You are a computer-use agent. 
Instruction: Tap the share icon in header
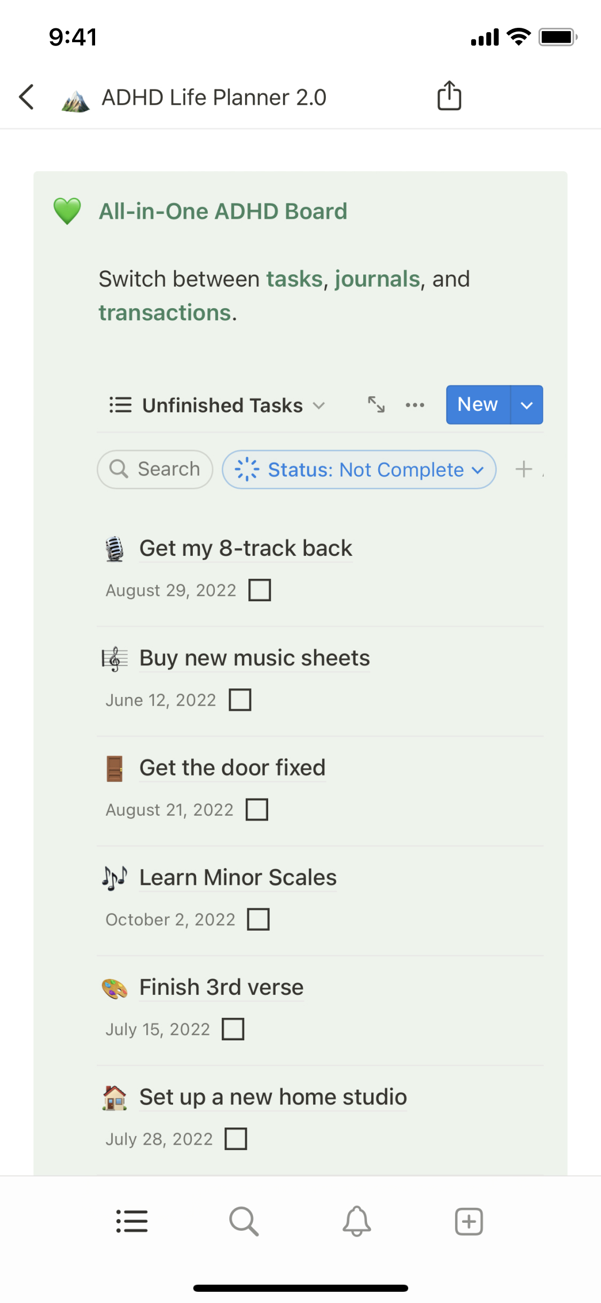(449, 96)
